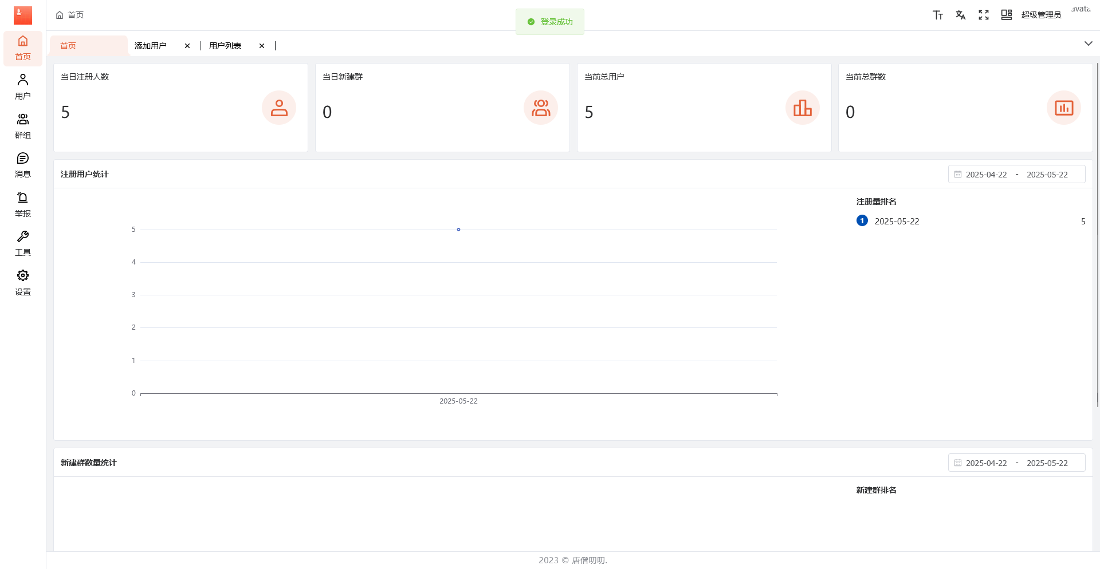Open 设置 settings from sidebar
The height and width of the screenshot is (569, 1100).
tap(23, 283)
